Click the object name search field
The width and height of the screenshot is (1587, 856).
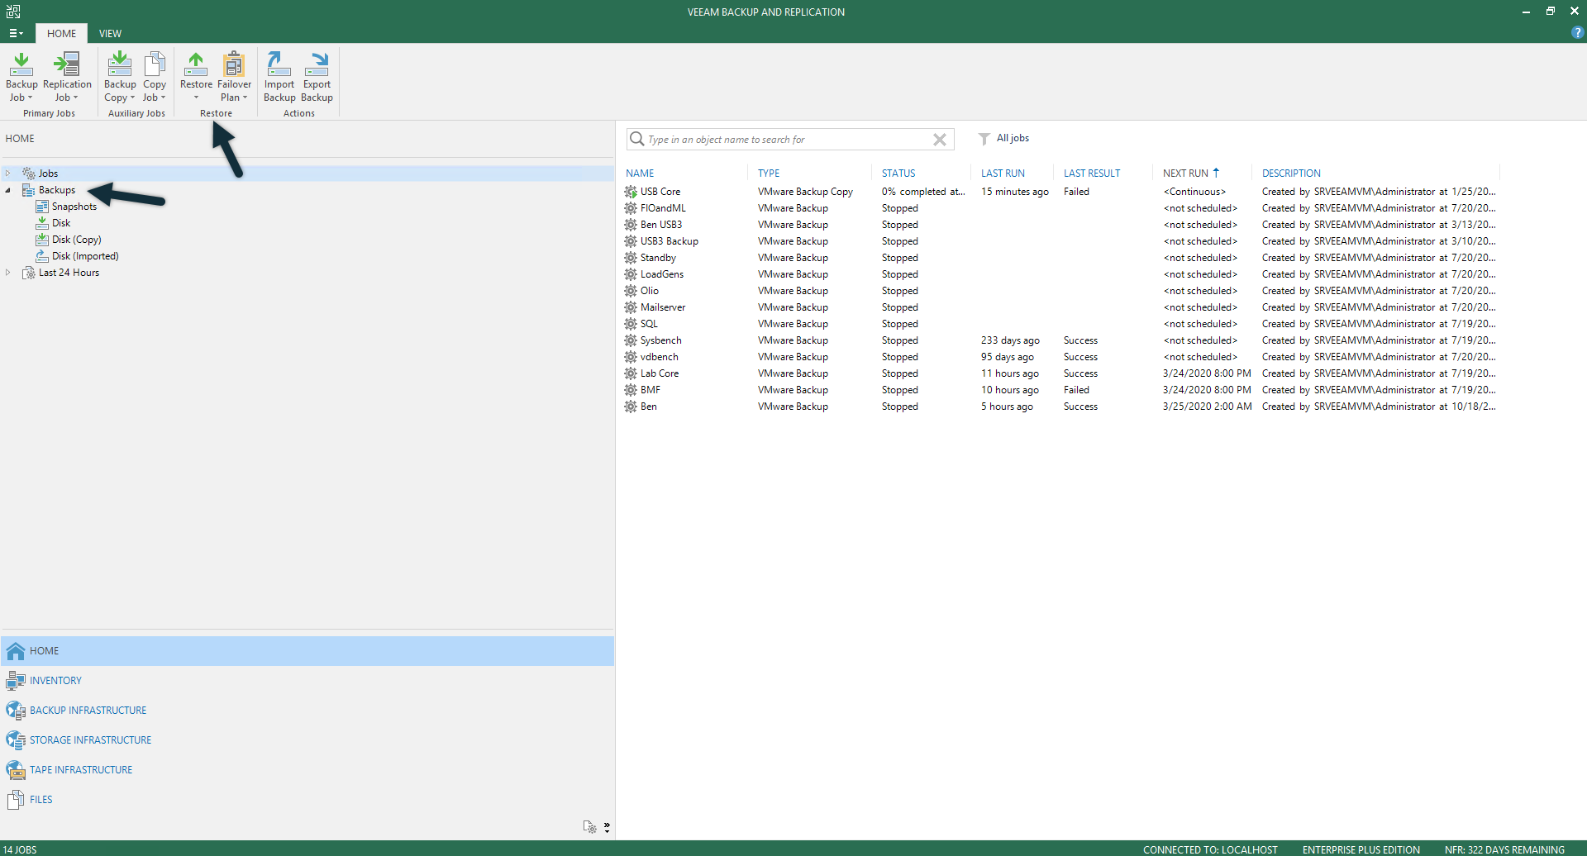click(x=785, y=140)
